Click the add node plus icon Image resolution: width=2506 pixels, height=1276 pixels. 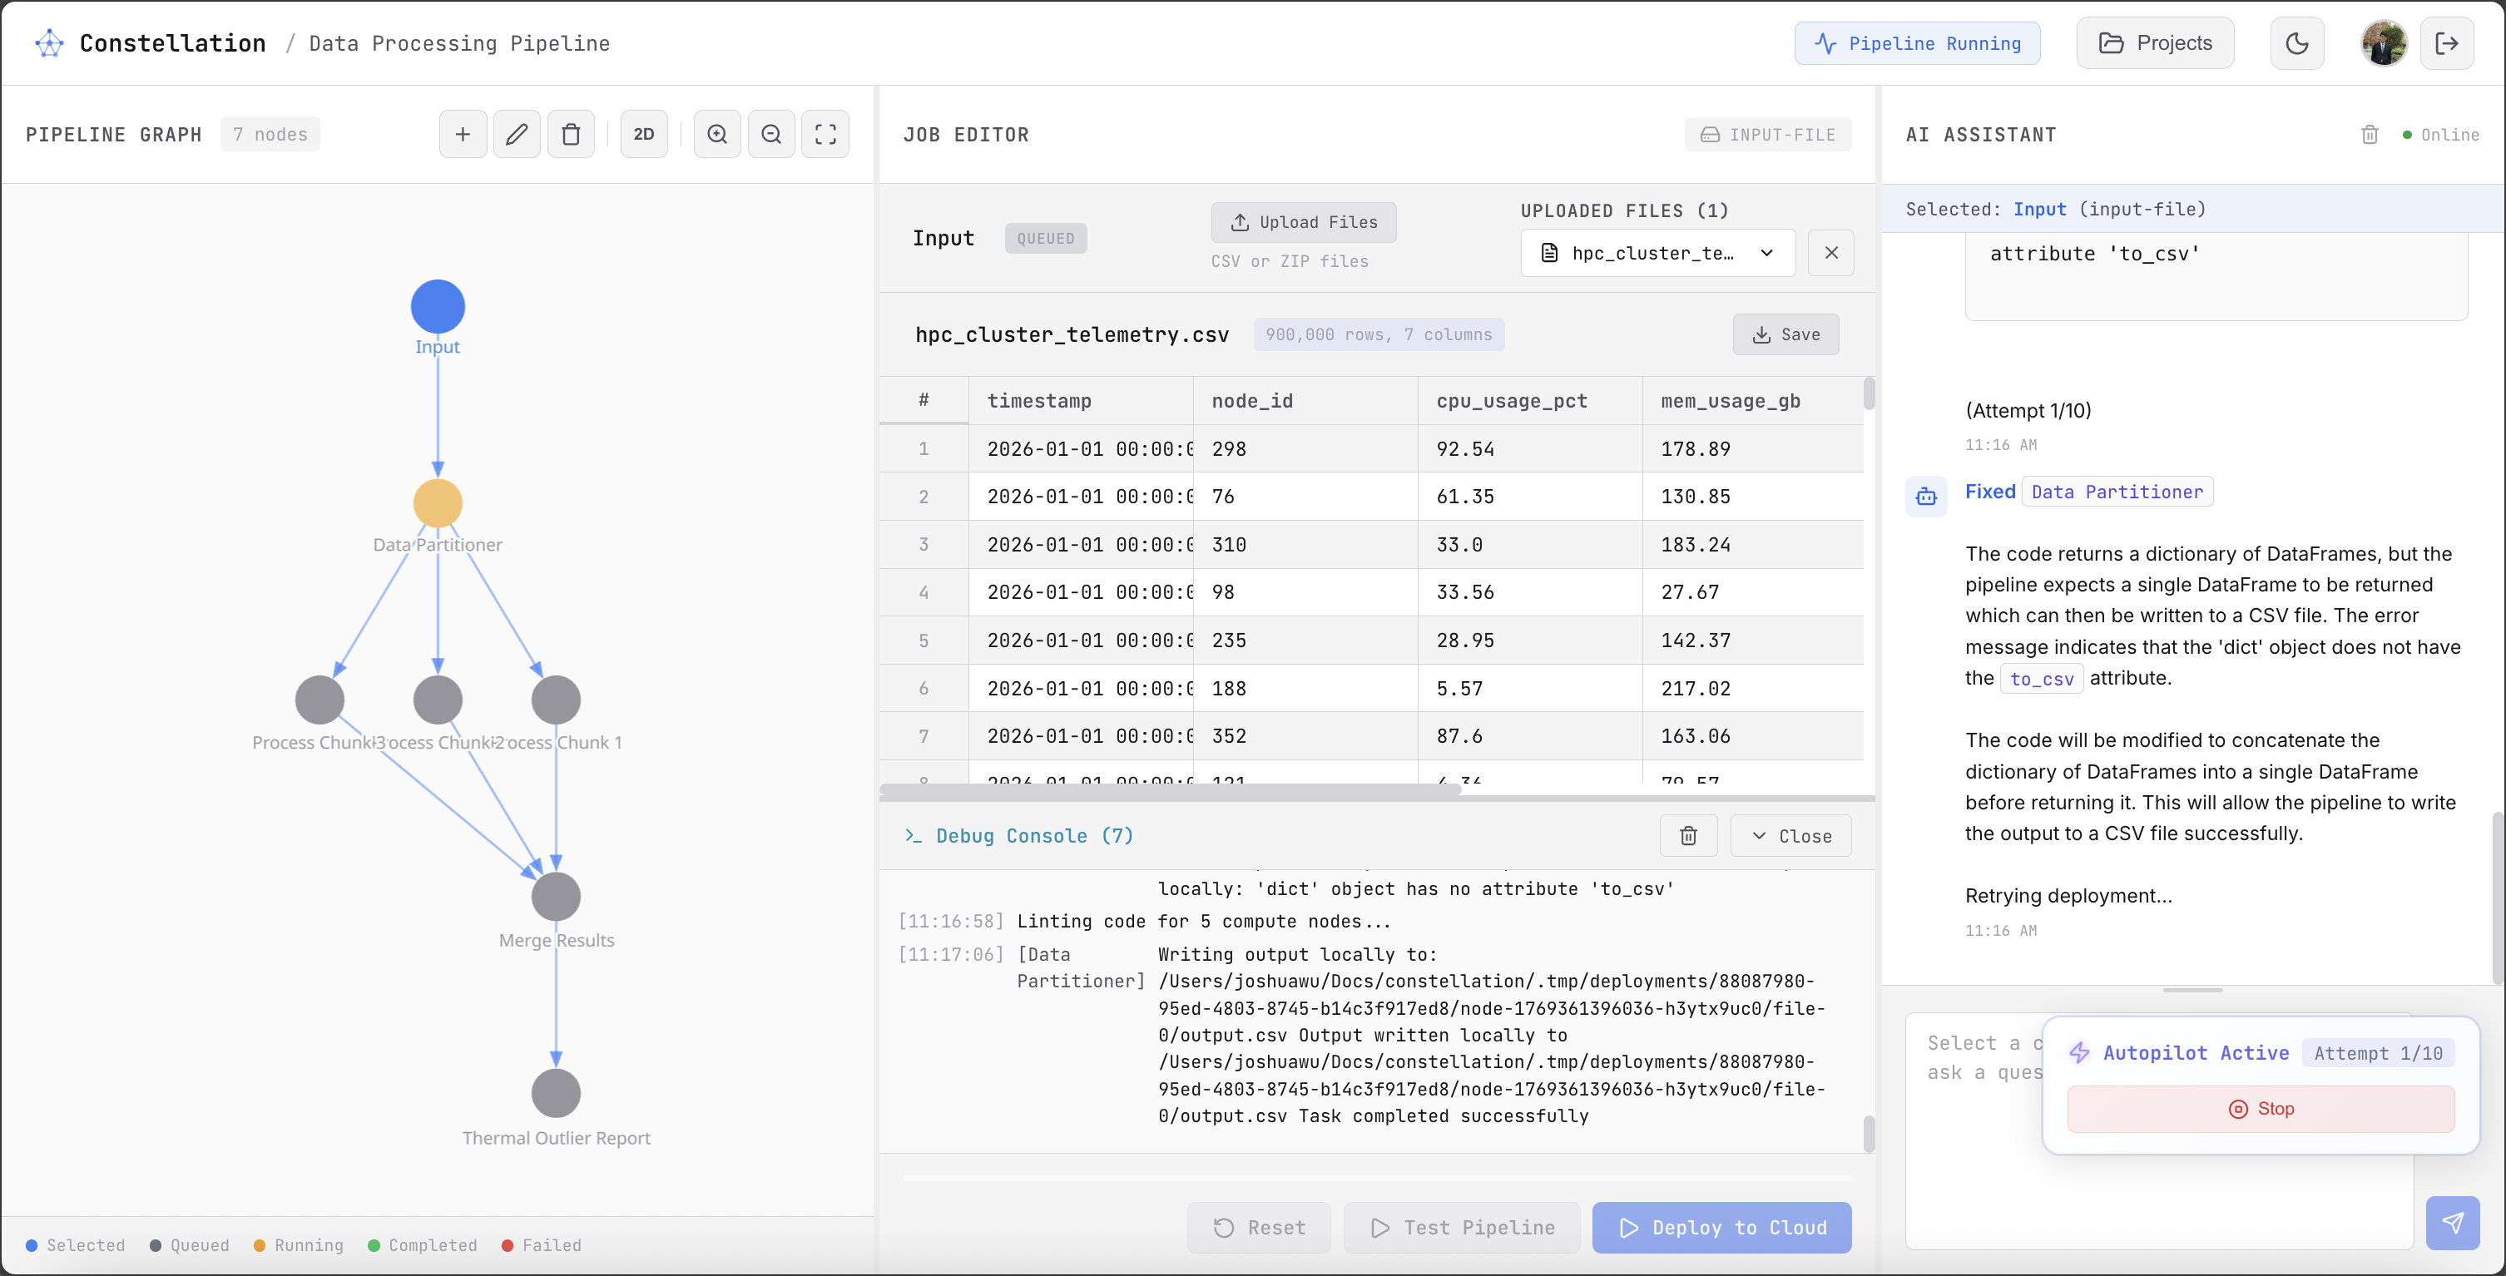463,134
